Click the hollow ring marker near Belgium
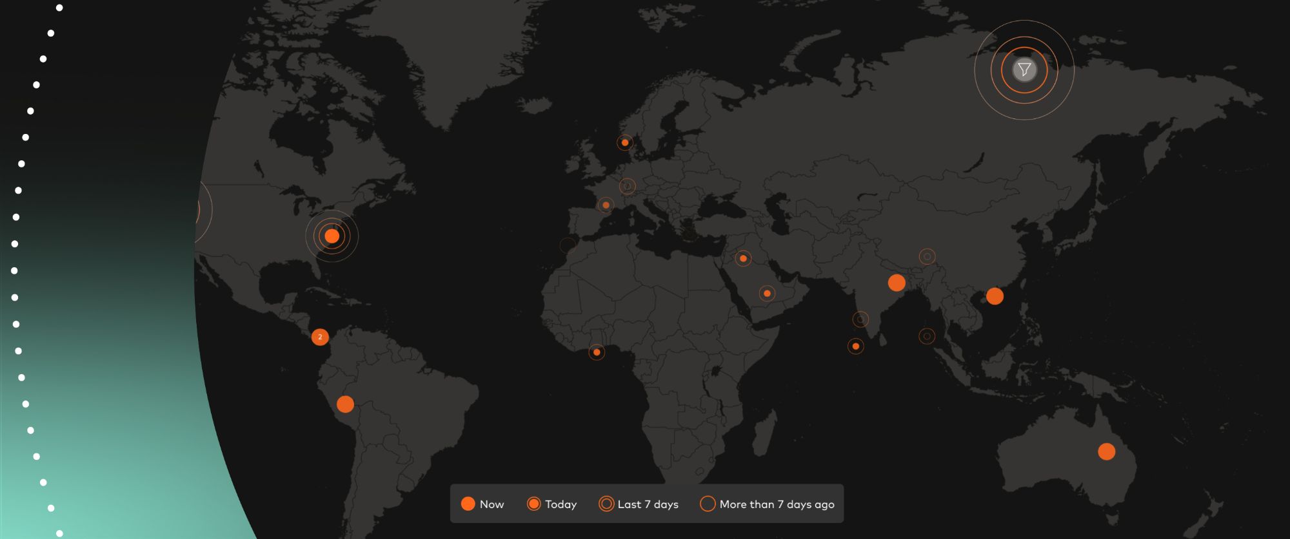The image size is (1290, 539). tap(627, 186)
